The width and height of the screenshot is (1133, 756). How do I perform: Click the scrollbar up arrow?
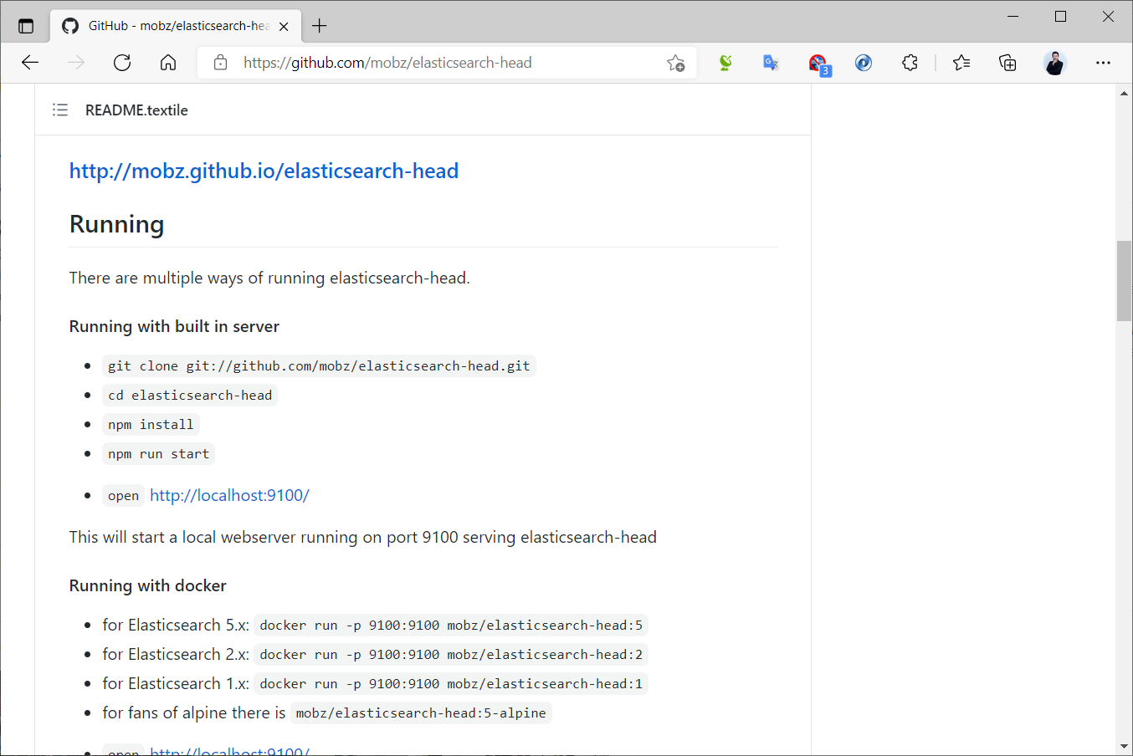1124,93
